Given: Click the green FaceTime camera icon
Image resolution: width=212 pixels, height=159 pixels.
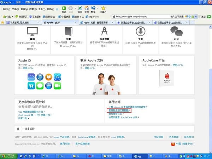Looking at the screenshot, I should [57, 86].
